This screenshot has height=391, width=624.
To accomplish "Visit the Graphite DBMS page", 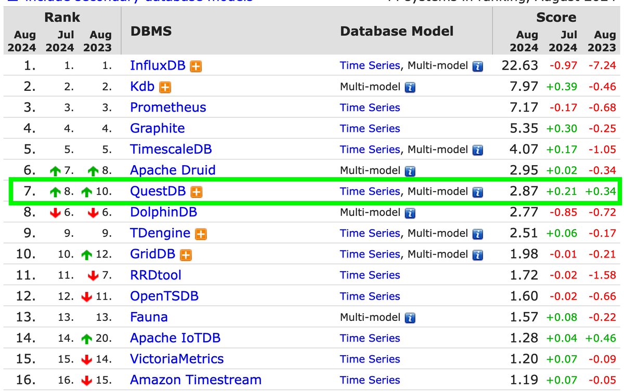I will pos(158,128).
